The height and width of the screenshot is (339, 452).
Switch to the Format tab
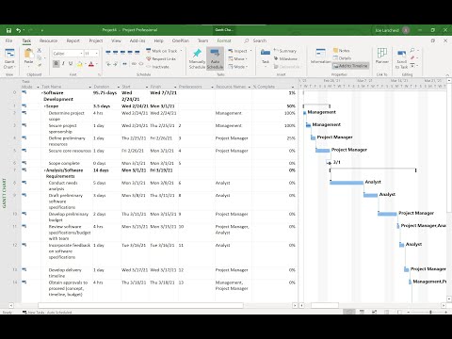[224, 40]
